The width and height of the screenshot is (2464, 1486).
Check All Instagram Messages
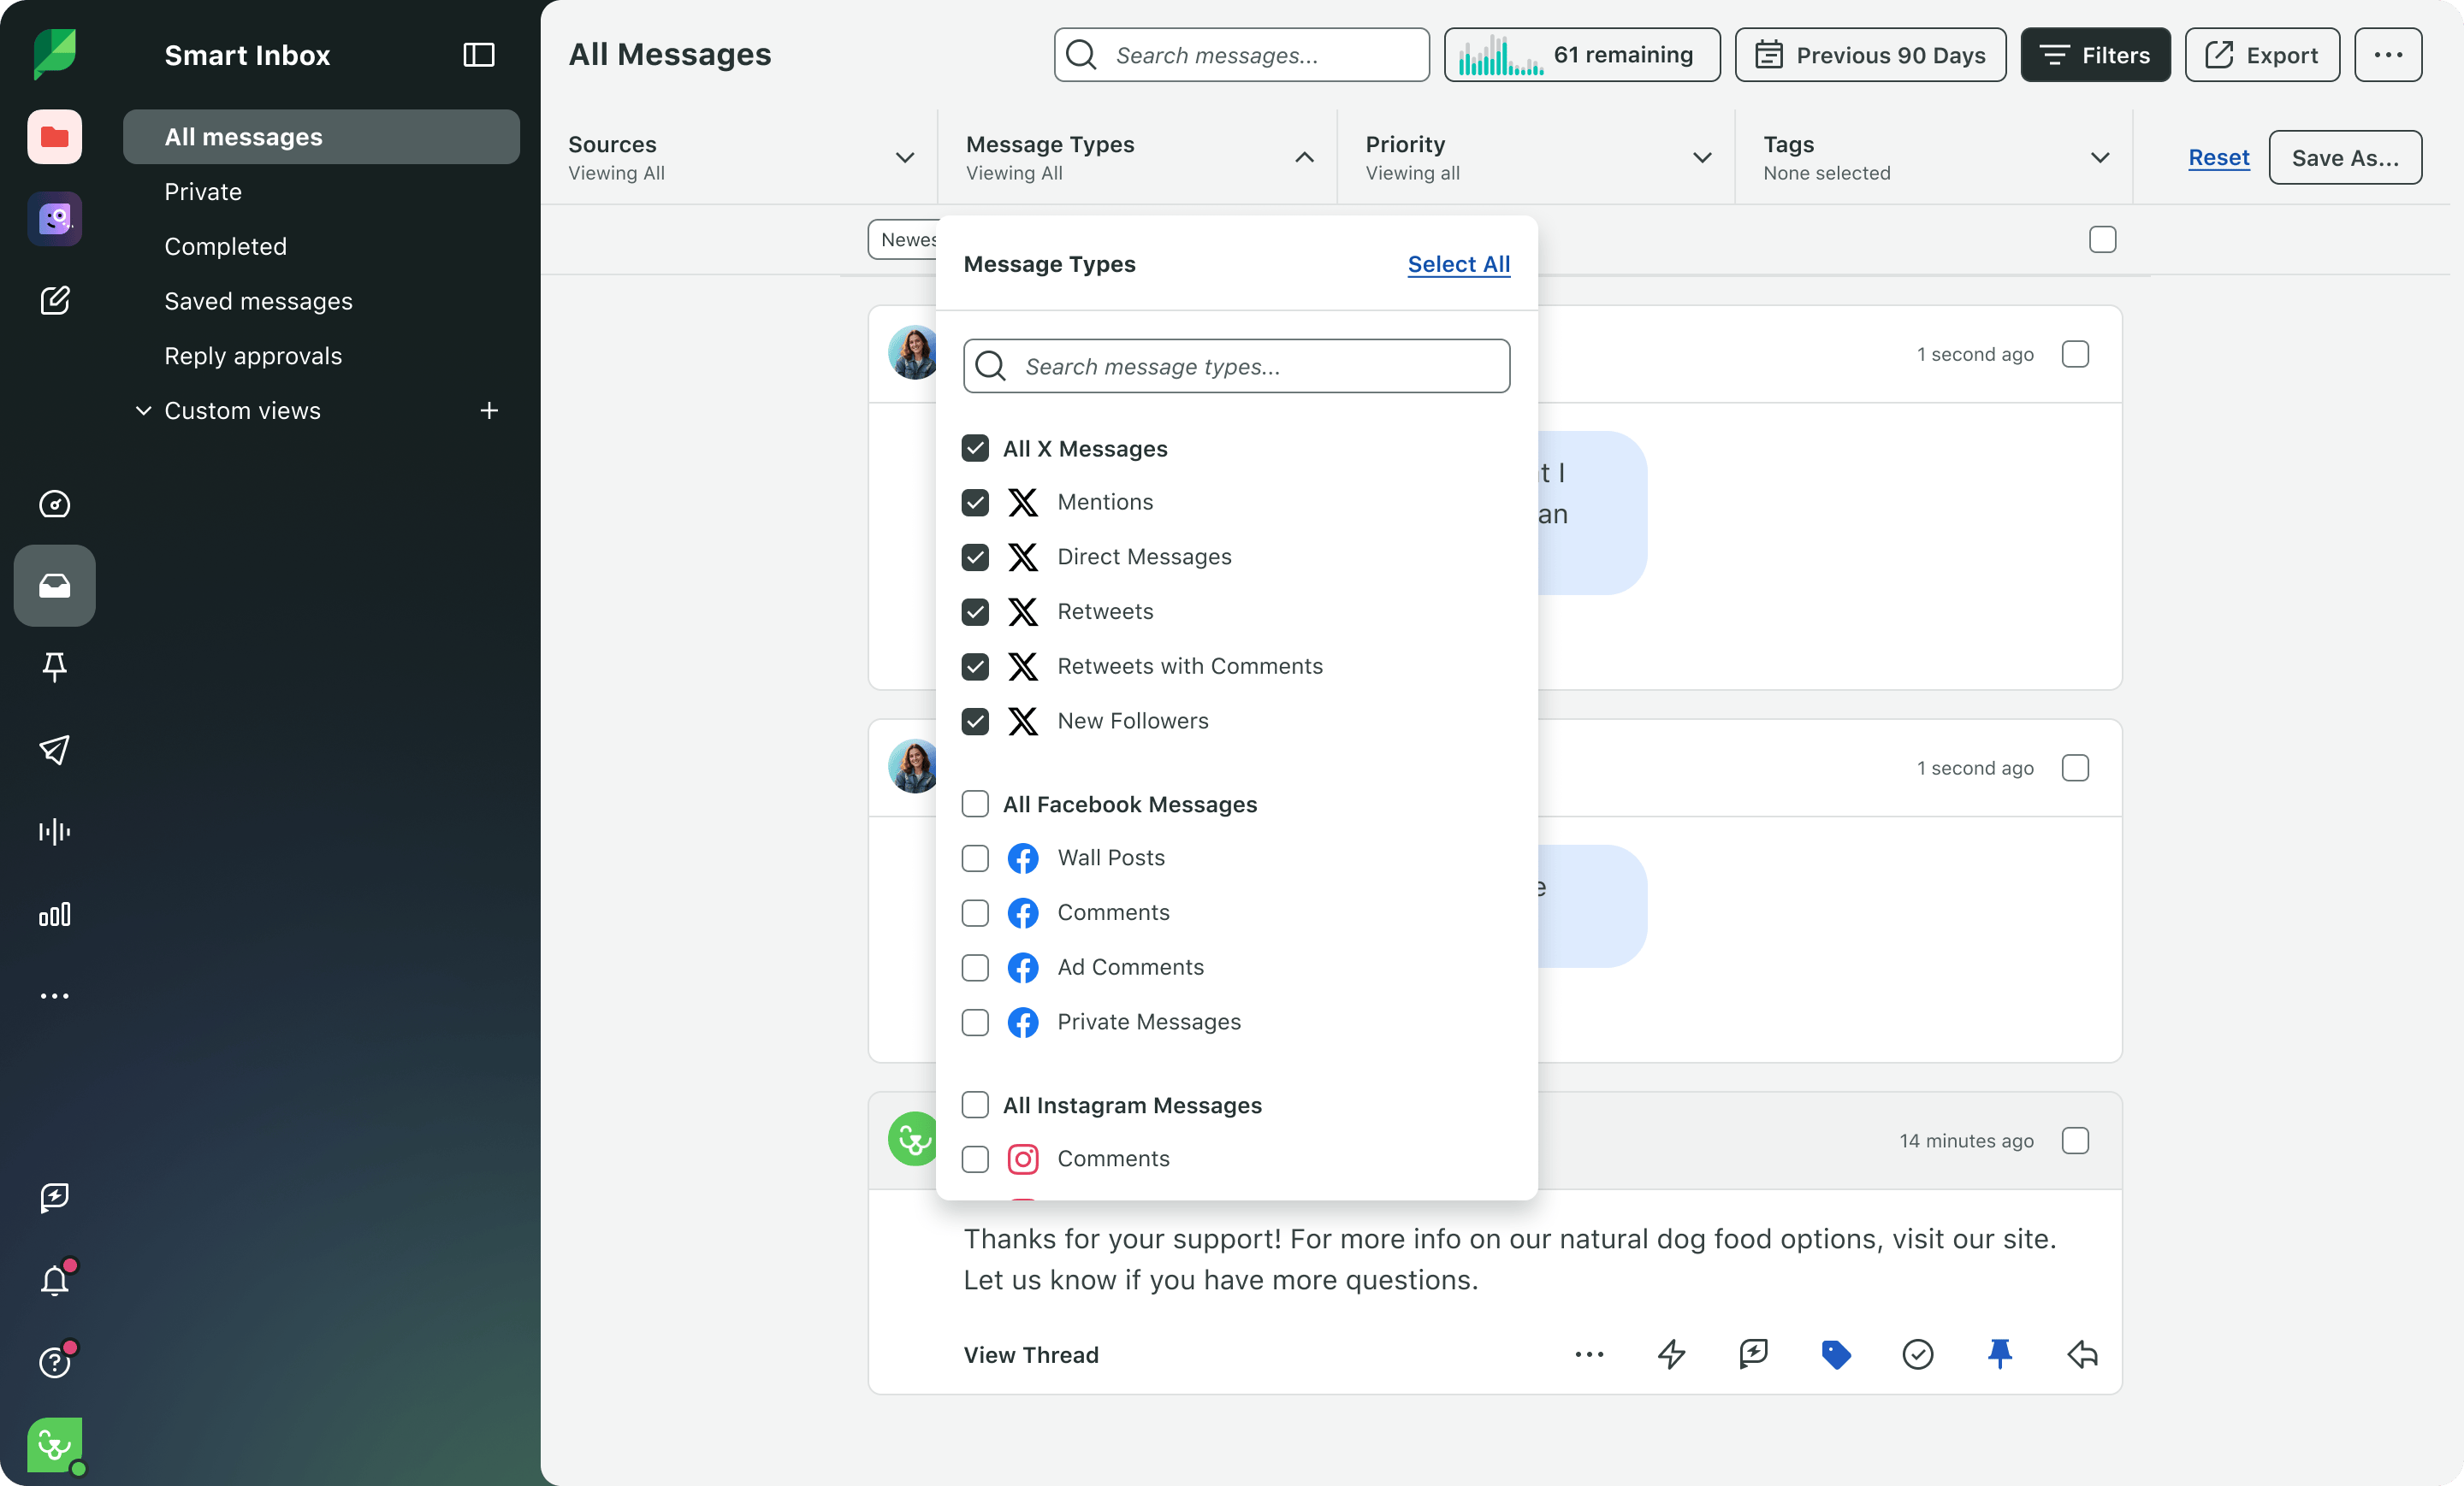pyautogui.click(x=975, y=1106)
